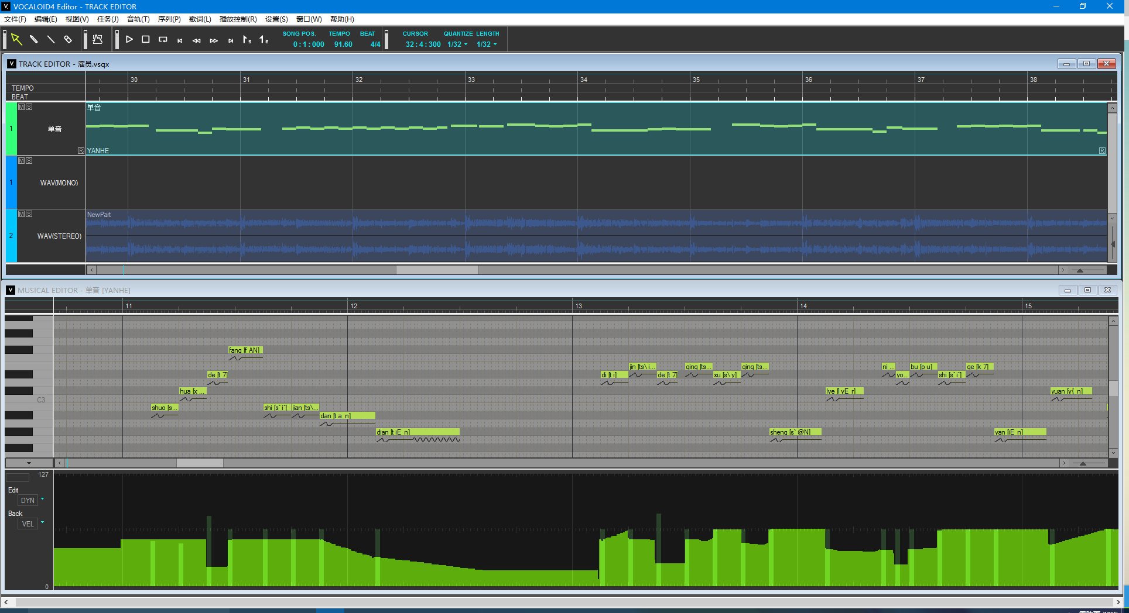Select the arrow pointer tool
Image resolution: width=1129 pixels, height=613 pixels.
tap(16, 39)
